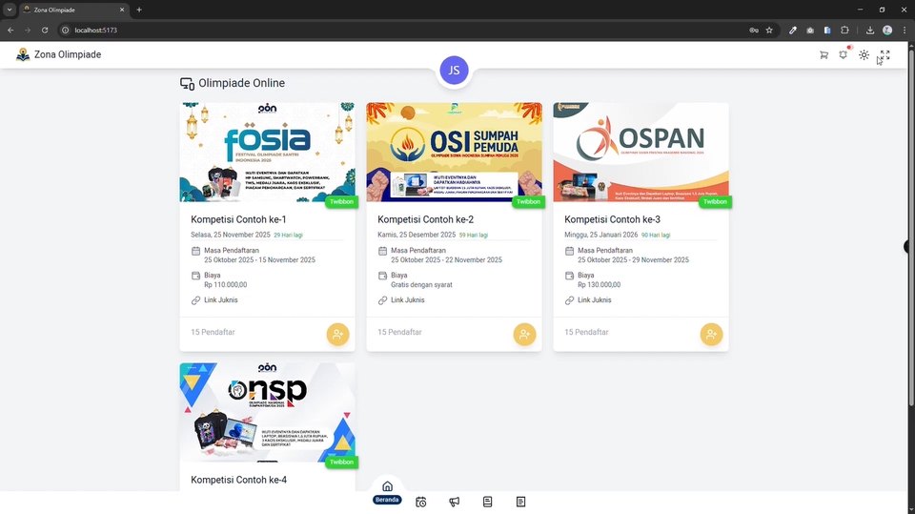The width and height of the screenshot is (915, 514).
Task: Click the '29 Hari lagi' countdown
Action: tap(288, 236)
